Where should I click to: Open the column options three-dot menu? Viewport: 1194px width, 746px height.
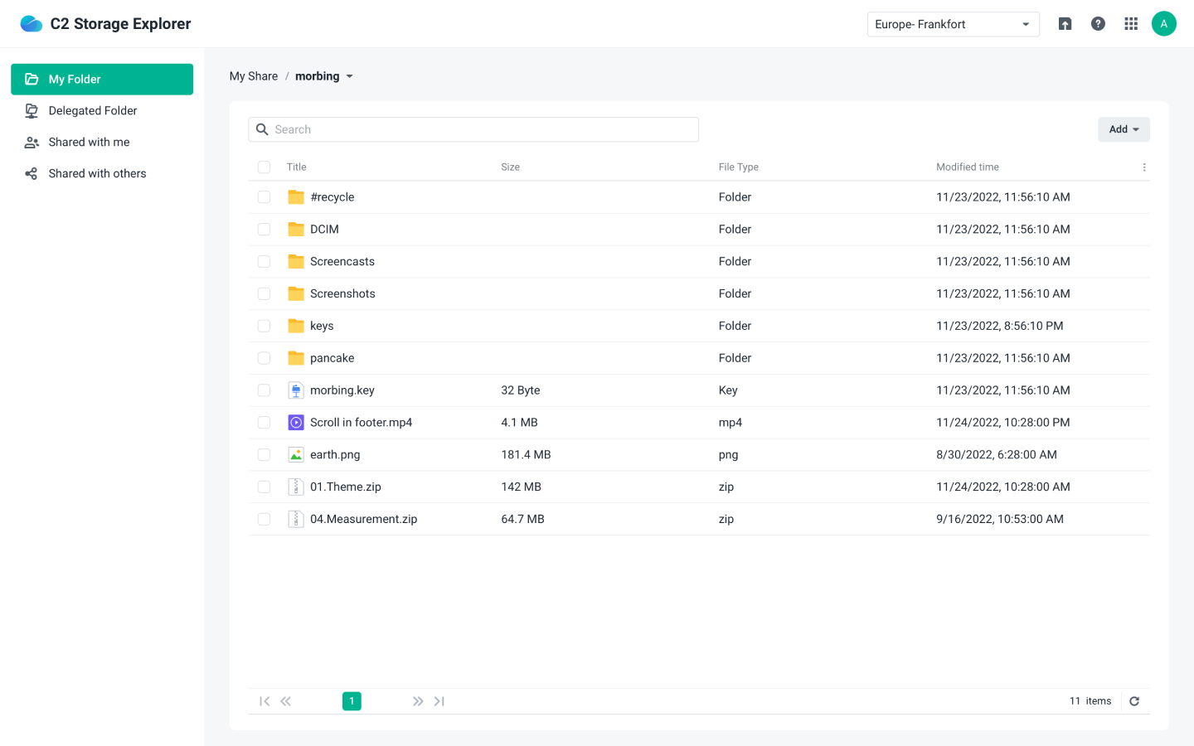1144,167
